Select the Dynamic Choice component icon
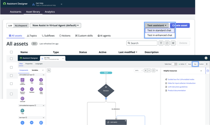210x125 pixels. click(22, 89)
